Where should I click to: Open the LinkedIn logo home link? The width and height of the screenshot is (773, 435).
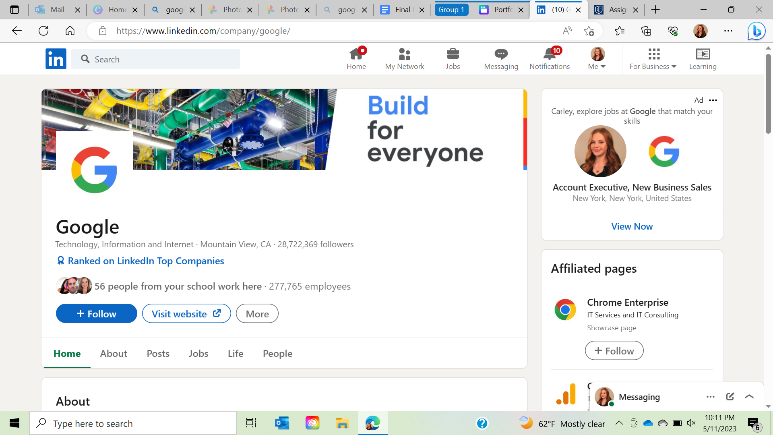[x=56, y=59]
